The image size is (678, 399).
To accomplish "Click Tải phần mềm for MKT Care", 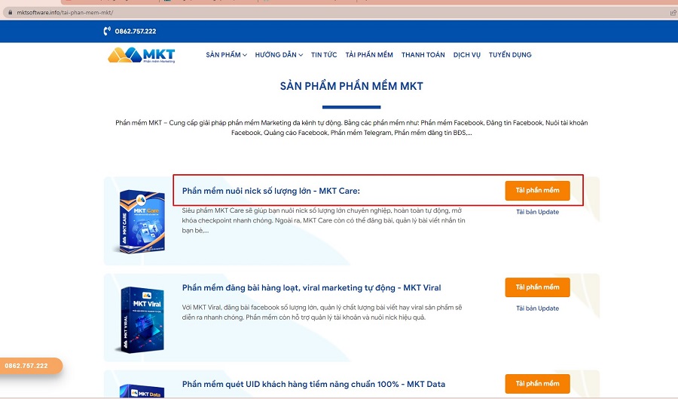I will pos(537,190).
